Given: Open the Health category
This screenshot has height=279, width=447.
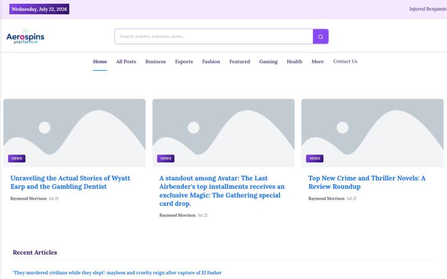Looking at the screenshot, I should coord(294,61).
